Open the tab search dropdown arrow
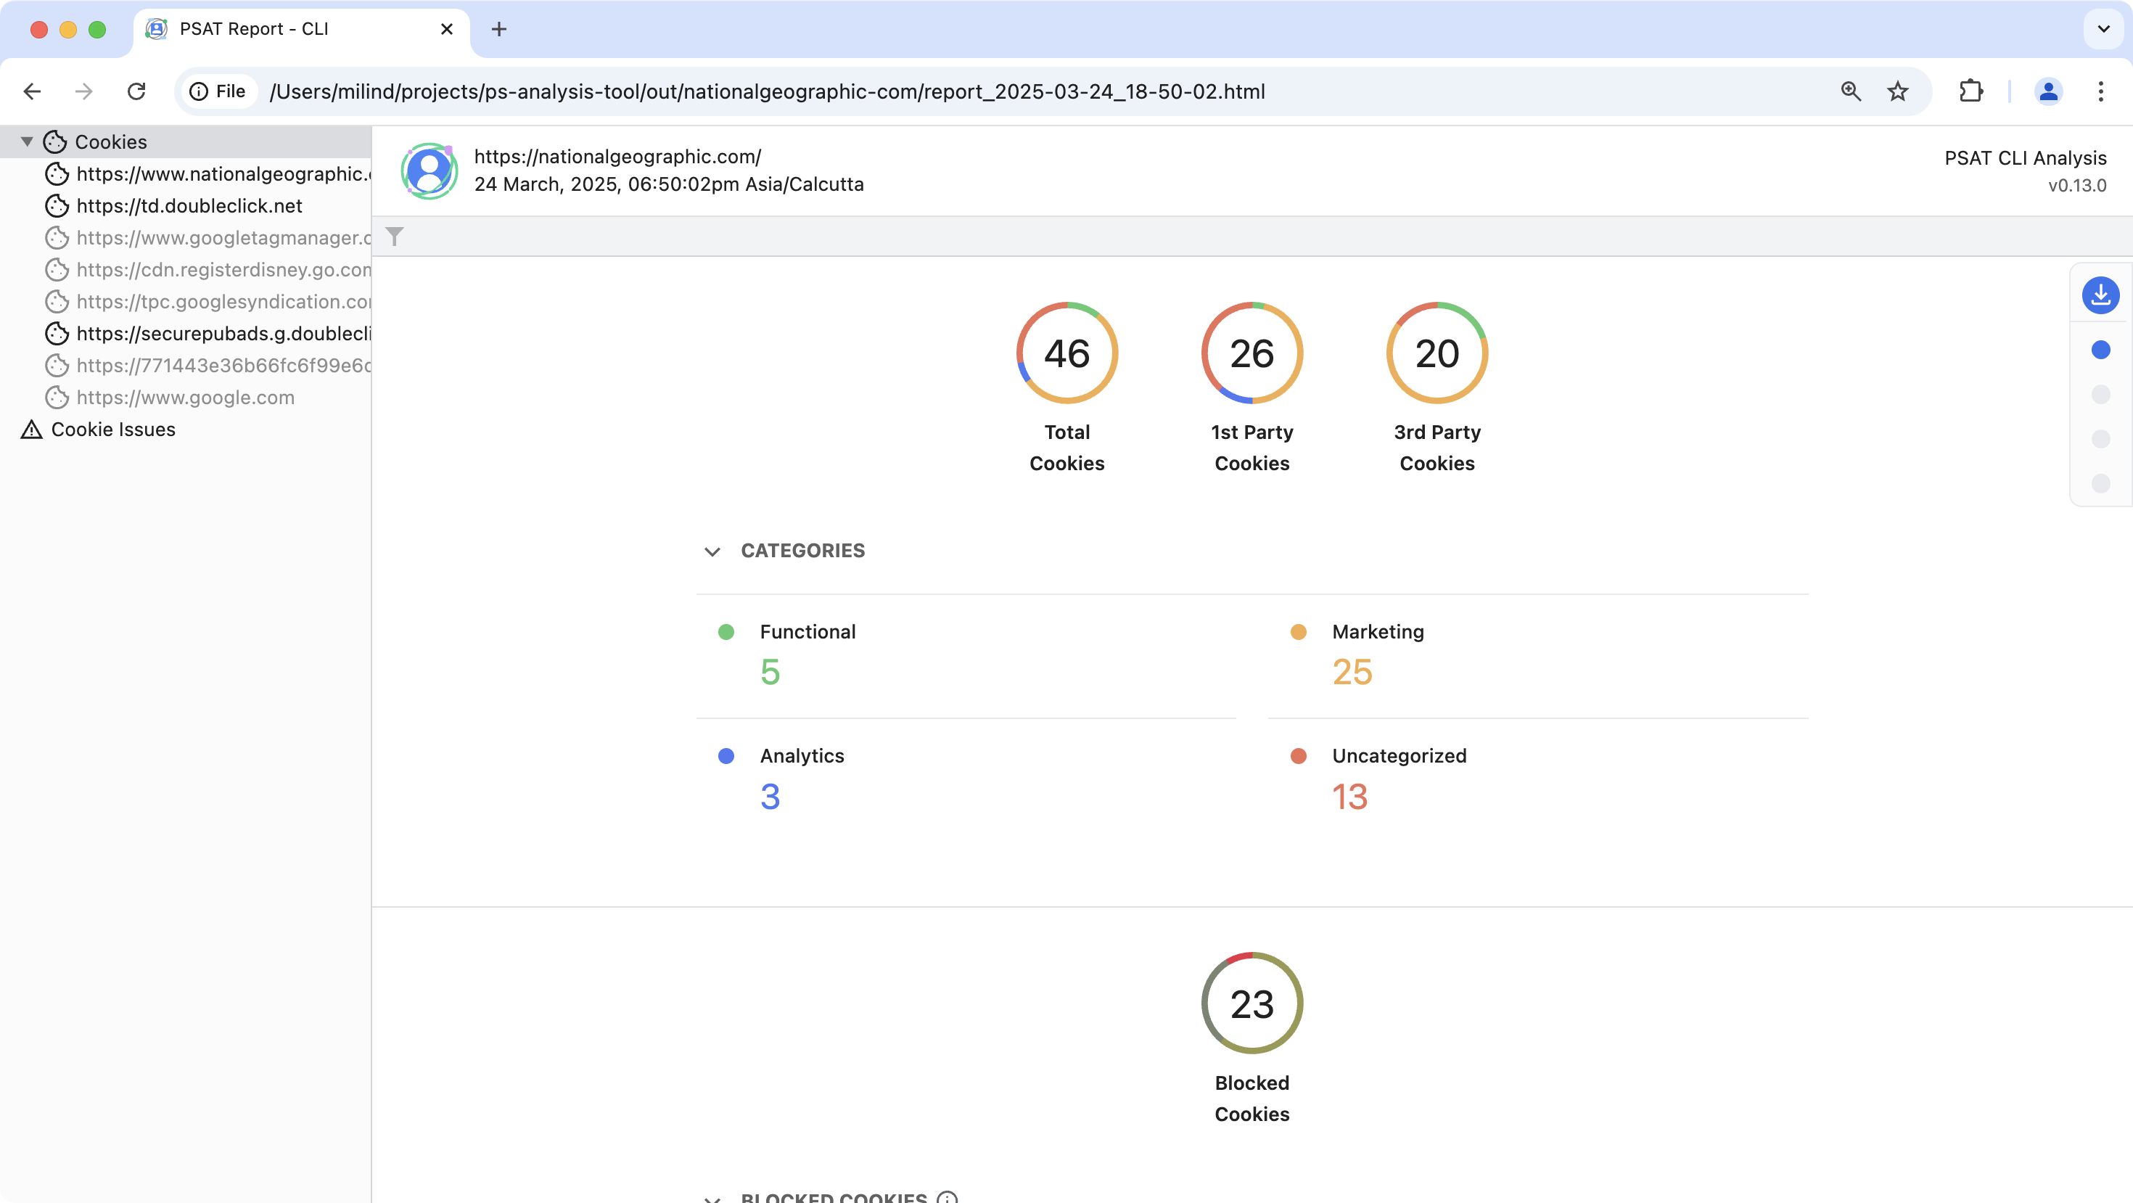 coord(2103,30)
